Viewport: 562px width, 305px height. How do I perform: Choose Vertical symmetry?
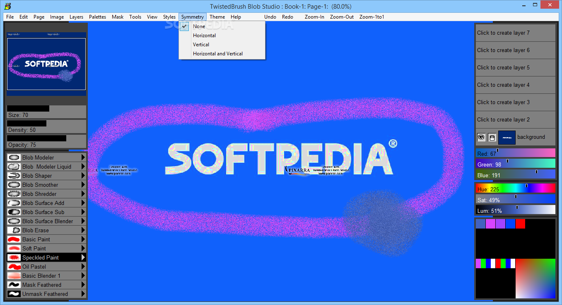(x=222, y=44)
